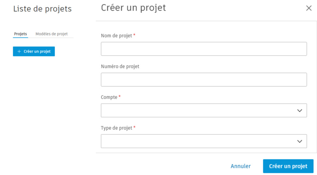Cancel the dialog with Annuler
This screenshot has width=317, height=175.
tap(241, 166)
